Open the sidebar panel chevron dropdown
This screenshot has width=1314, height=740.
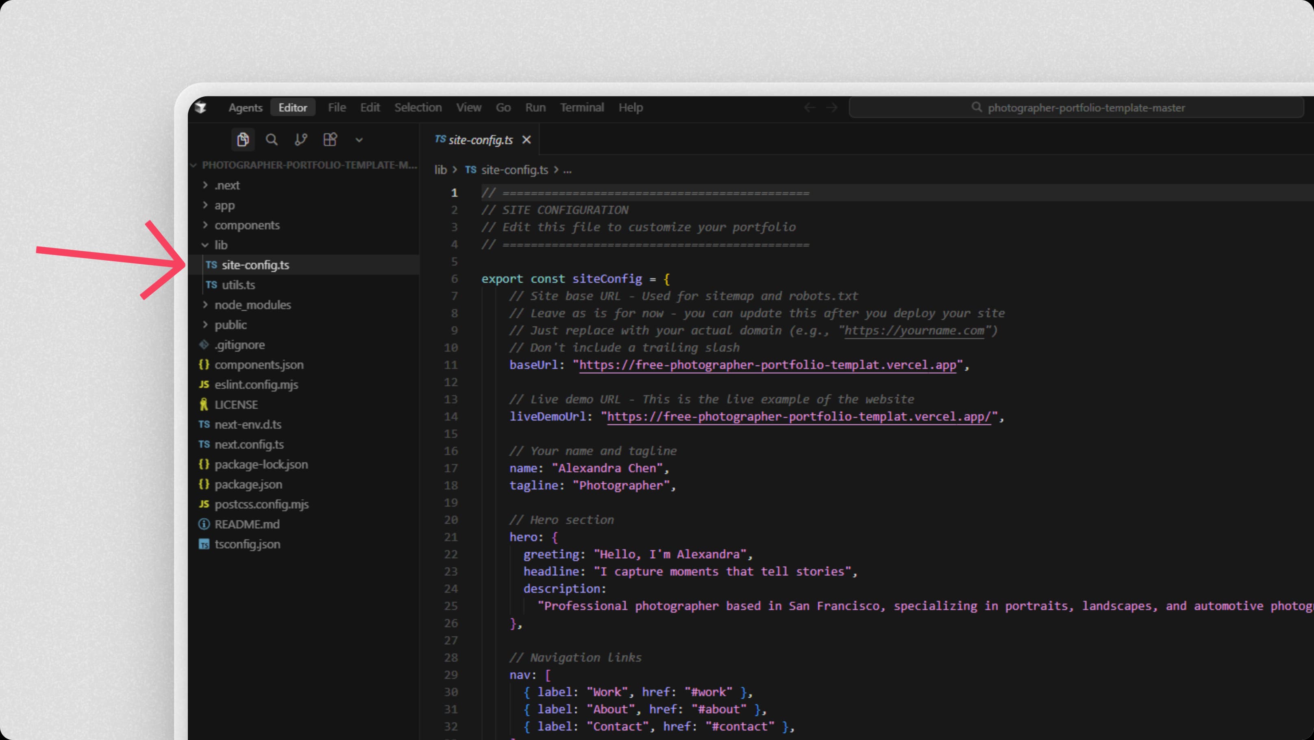[359, 139]
